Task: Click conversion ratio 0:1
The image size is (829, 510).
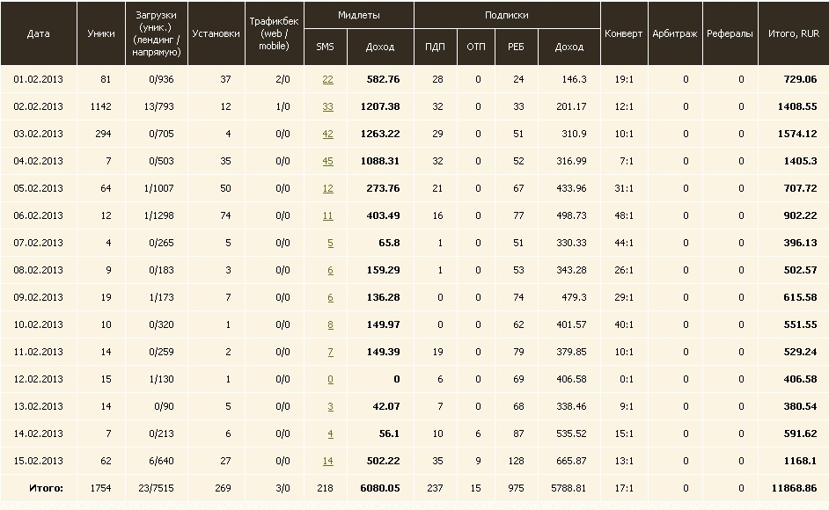Action: 627,379
